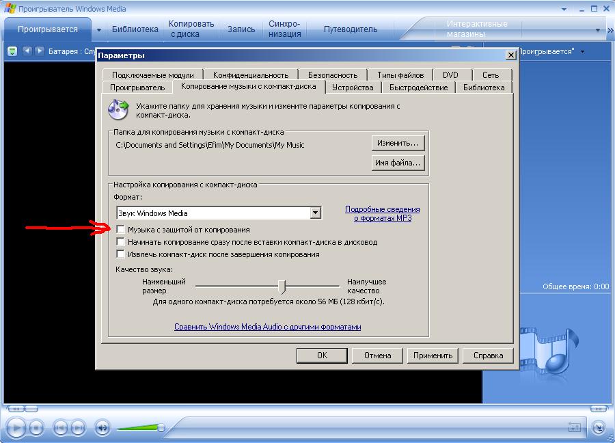Switch to compact mode via bottom-right icon
This screenshot has width=615, height=443.
[x=598, y=428]
